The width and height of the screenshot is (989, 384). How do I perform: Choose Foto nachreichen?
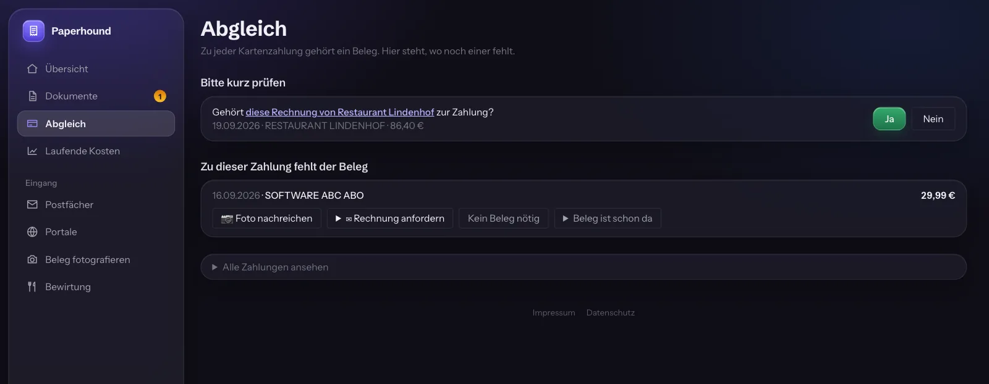(x=266, y=218)
